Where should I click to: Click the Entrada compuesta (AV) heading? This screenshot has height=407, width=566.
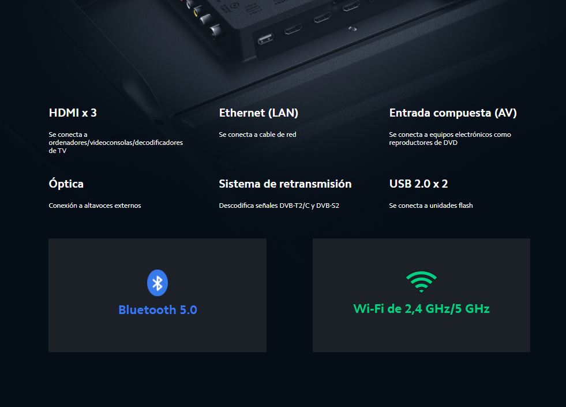[x=453, y=113]
